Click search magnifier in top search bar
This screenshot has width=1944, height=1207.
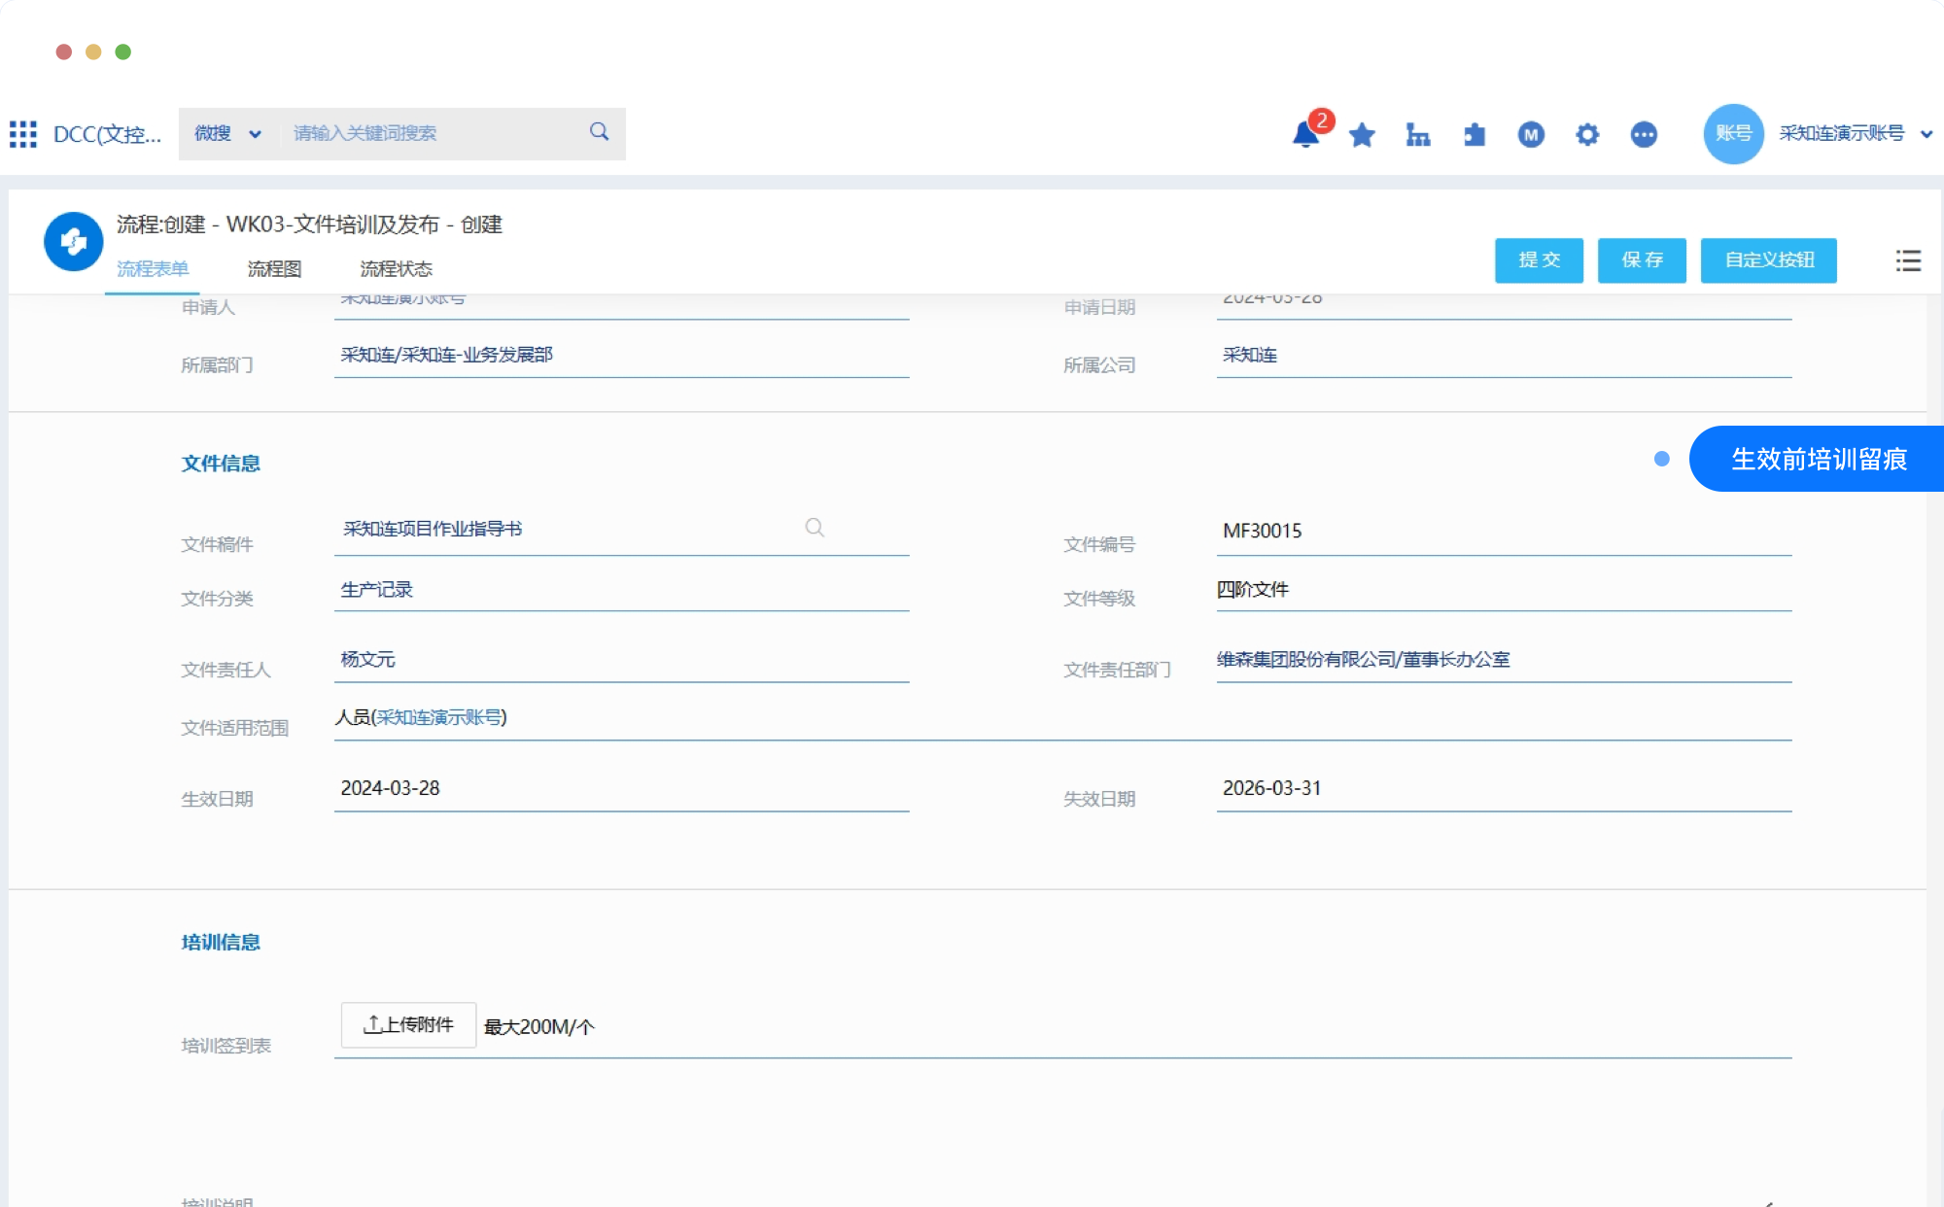click(x=599, y=132)
